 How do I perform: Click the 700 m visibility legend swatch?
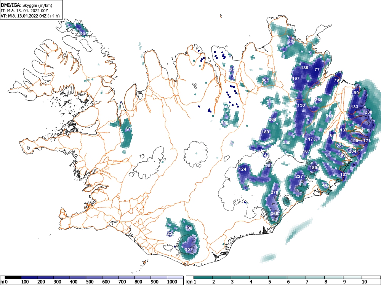pos(126,277)
